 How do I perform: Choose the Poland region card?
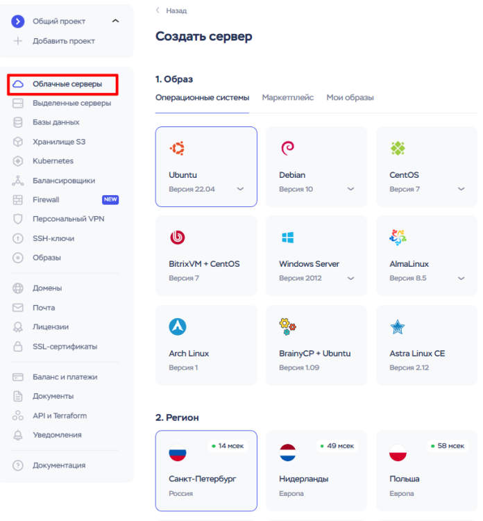[426, 470]
